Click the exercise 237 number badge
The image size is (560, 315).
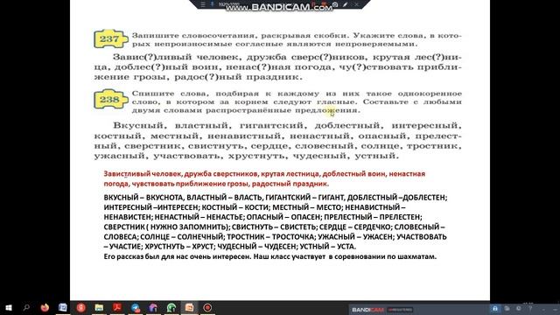pos(110,38)
